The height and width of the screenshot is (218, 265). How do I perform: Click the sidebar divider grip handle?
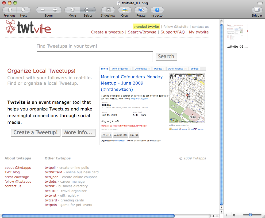pyautogui.click(x=226, y=215)
